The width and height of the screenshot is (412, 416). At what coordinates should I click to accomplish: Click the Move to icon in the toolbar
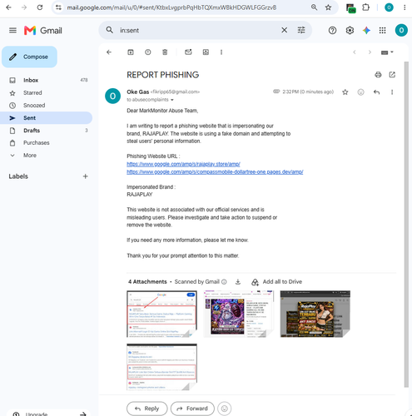point(206,52)
